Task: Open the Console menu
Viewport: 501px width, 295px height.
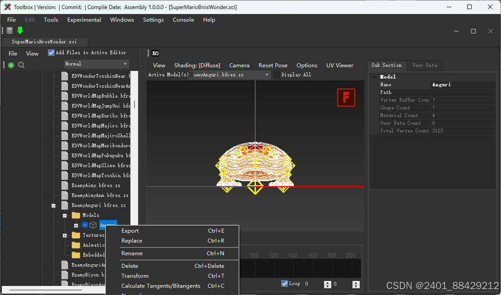Action: (x=183, y=20)
